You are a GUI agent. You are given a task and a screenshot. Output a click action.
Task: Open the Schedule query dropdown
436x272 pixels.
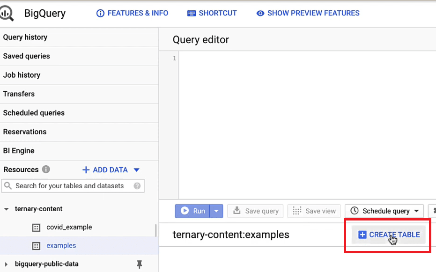point(384,211)
